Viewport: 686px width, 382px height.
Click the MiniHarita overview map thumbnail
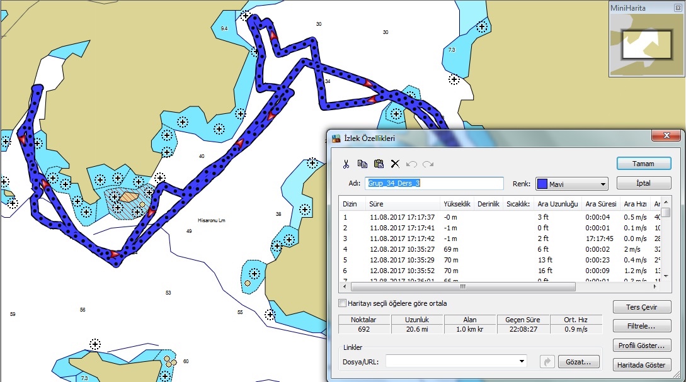(x=646, y=44)
